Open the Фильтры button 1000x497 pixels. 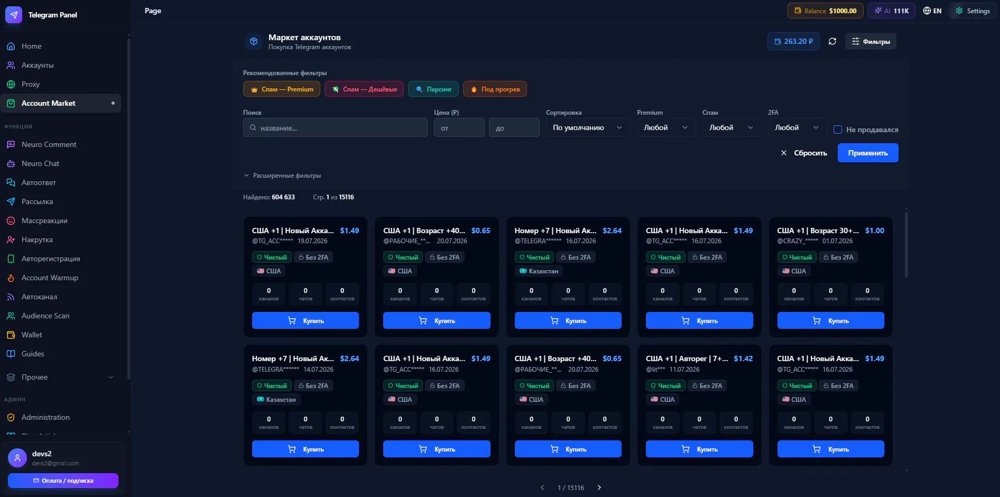[x=871, y=41]
